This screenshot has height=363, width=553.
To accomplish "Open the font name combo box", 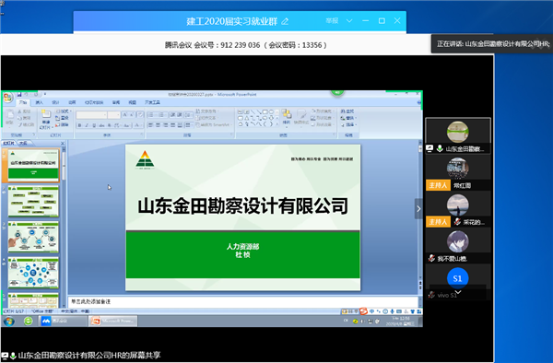I will [x=91, y=115].
